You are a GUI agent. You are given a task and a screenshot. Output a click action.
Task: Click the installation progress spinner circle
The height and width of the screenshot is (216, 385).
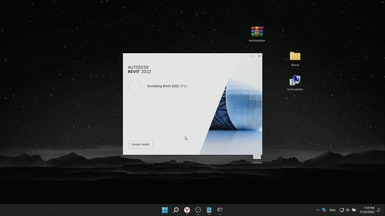click(135, 86)
